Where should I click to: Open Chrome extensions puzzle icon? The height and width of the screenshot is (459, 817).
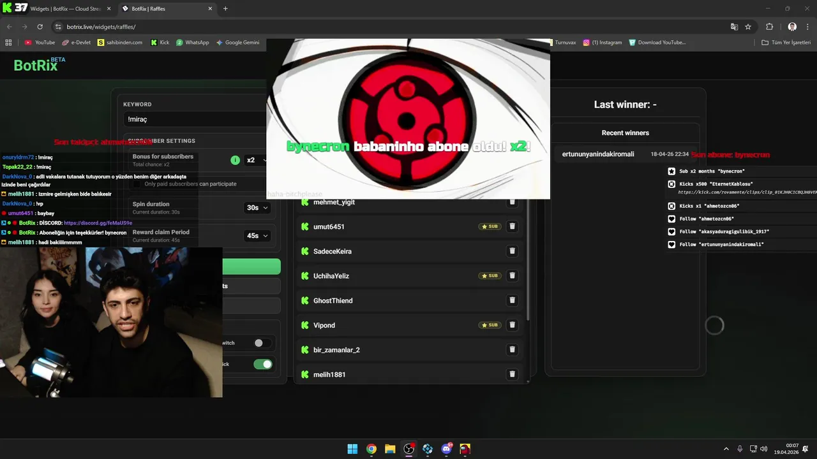[x=769, y=27]
